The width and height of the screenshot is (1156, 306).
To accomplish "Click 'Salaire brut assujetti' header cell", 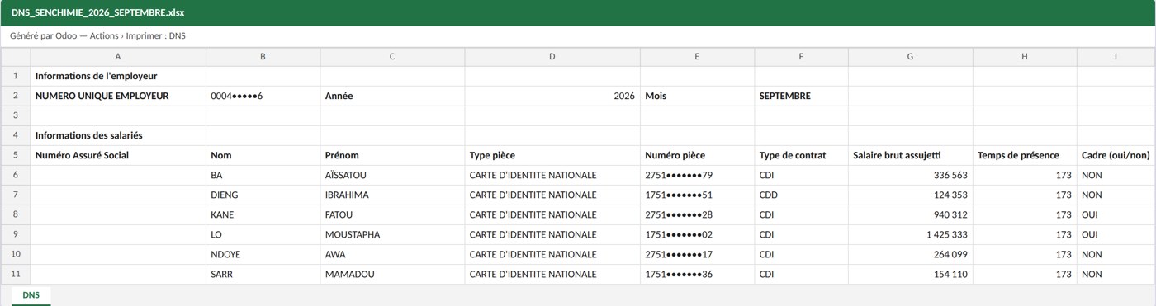I will tap(910, 155).
